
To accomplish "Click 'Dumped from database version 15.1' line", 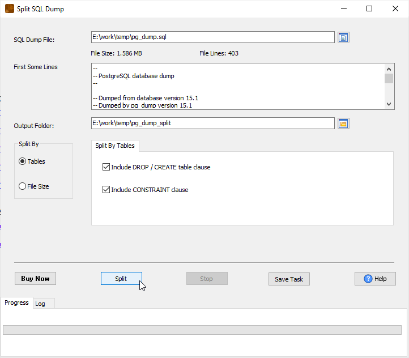I will pyautogui.click(x=146, y=98).
